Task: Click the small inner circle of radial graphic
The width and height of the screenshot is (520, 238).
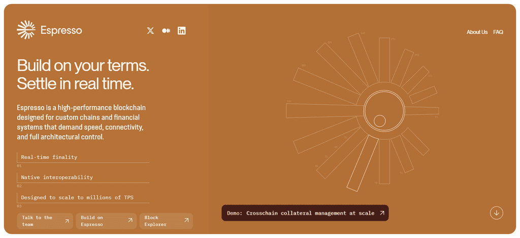Action: pos(380,121)
